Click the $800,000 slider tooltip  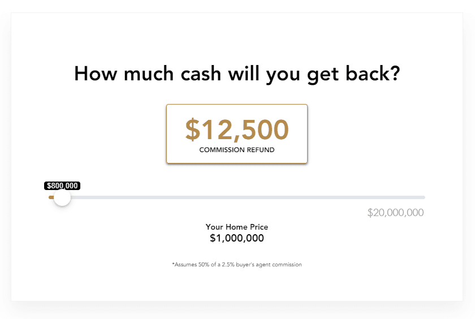[62, 186]
